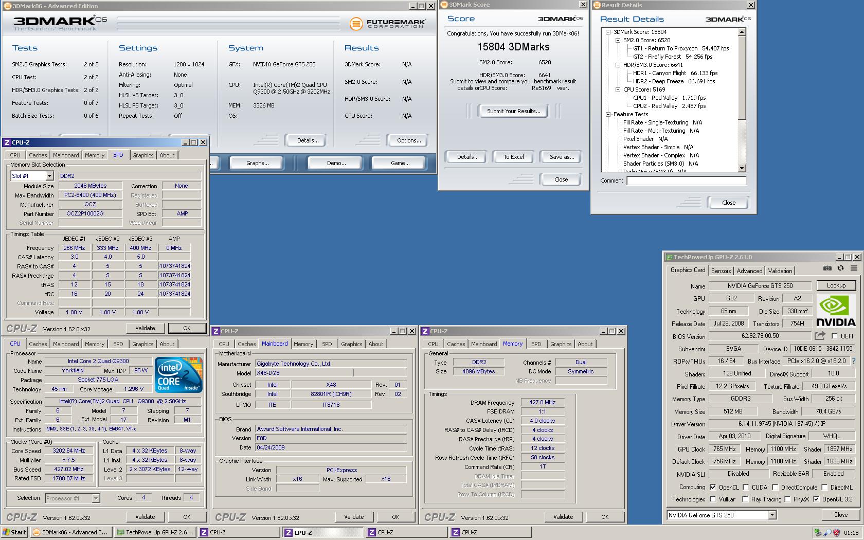
Task: Open the GPU-Z hamburger menu icon
Action: tap(854, 268)
